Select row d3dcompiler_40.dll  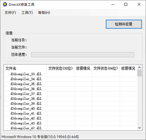point(70,108)
